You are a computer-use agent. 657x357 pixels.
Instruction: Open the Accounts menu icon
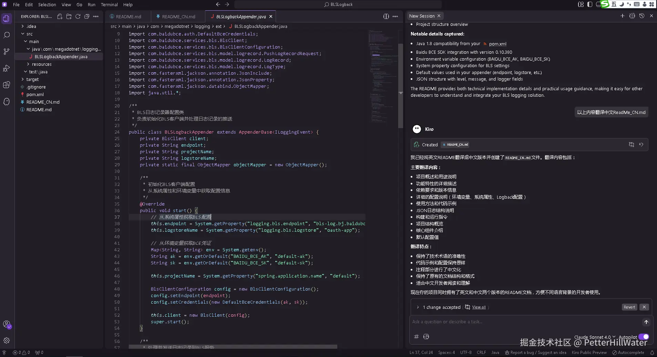pyautogui.click(x=7, y=324)
